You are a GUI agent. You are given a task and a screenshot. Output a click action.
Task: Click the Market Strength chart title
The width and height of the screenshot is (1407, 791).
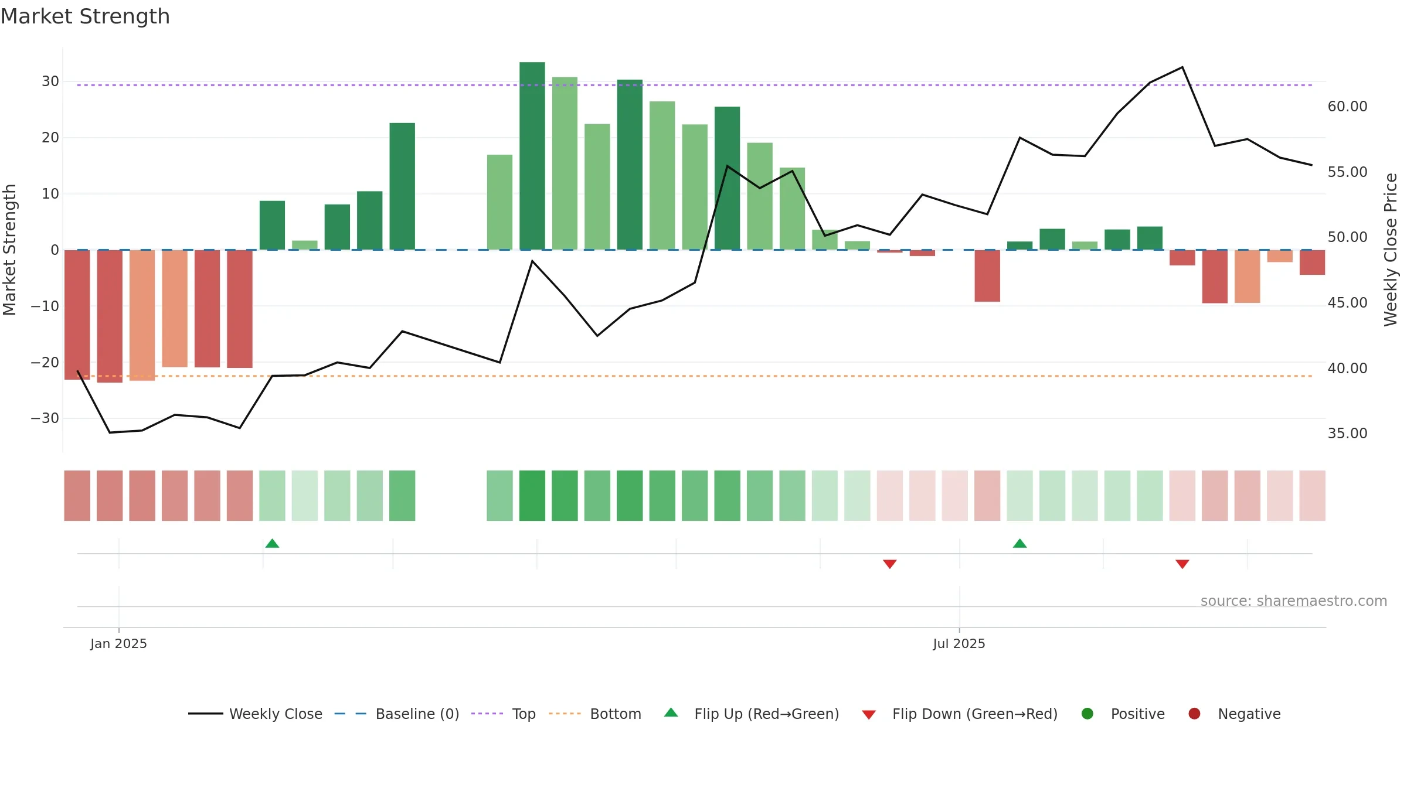tap(85, 16)
